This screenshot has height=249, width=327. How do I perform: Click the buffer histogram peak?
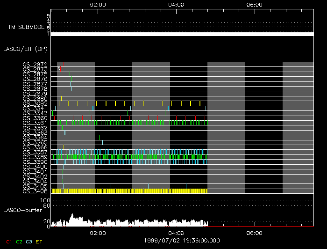72,216
